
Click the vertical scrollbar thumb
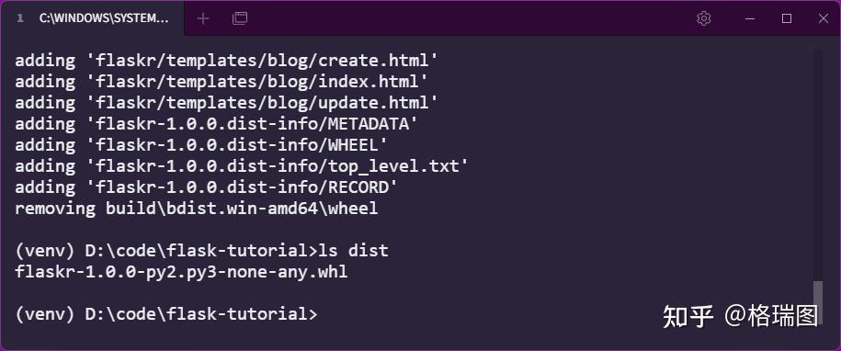pos(818,302)
